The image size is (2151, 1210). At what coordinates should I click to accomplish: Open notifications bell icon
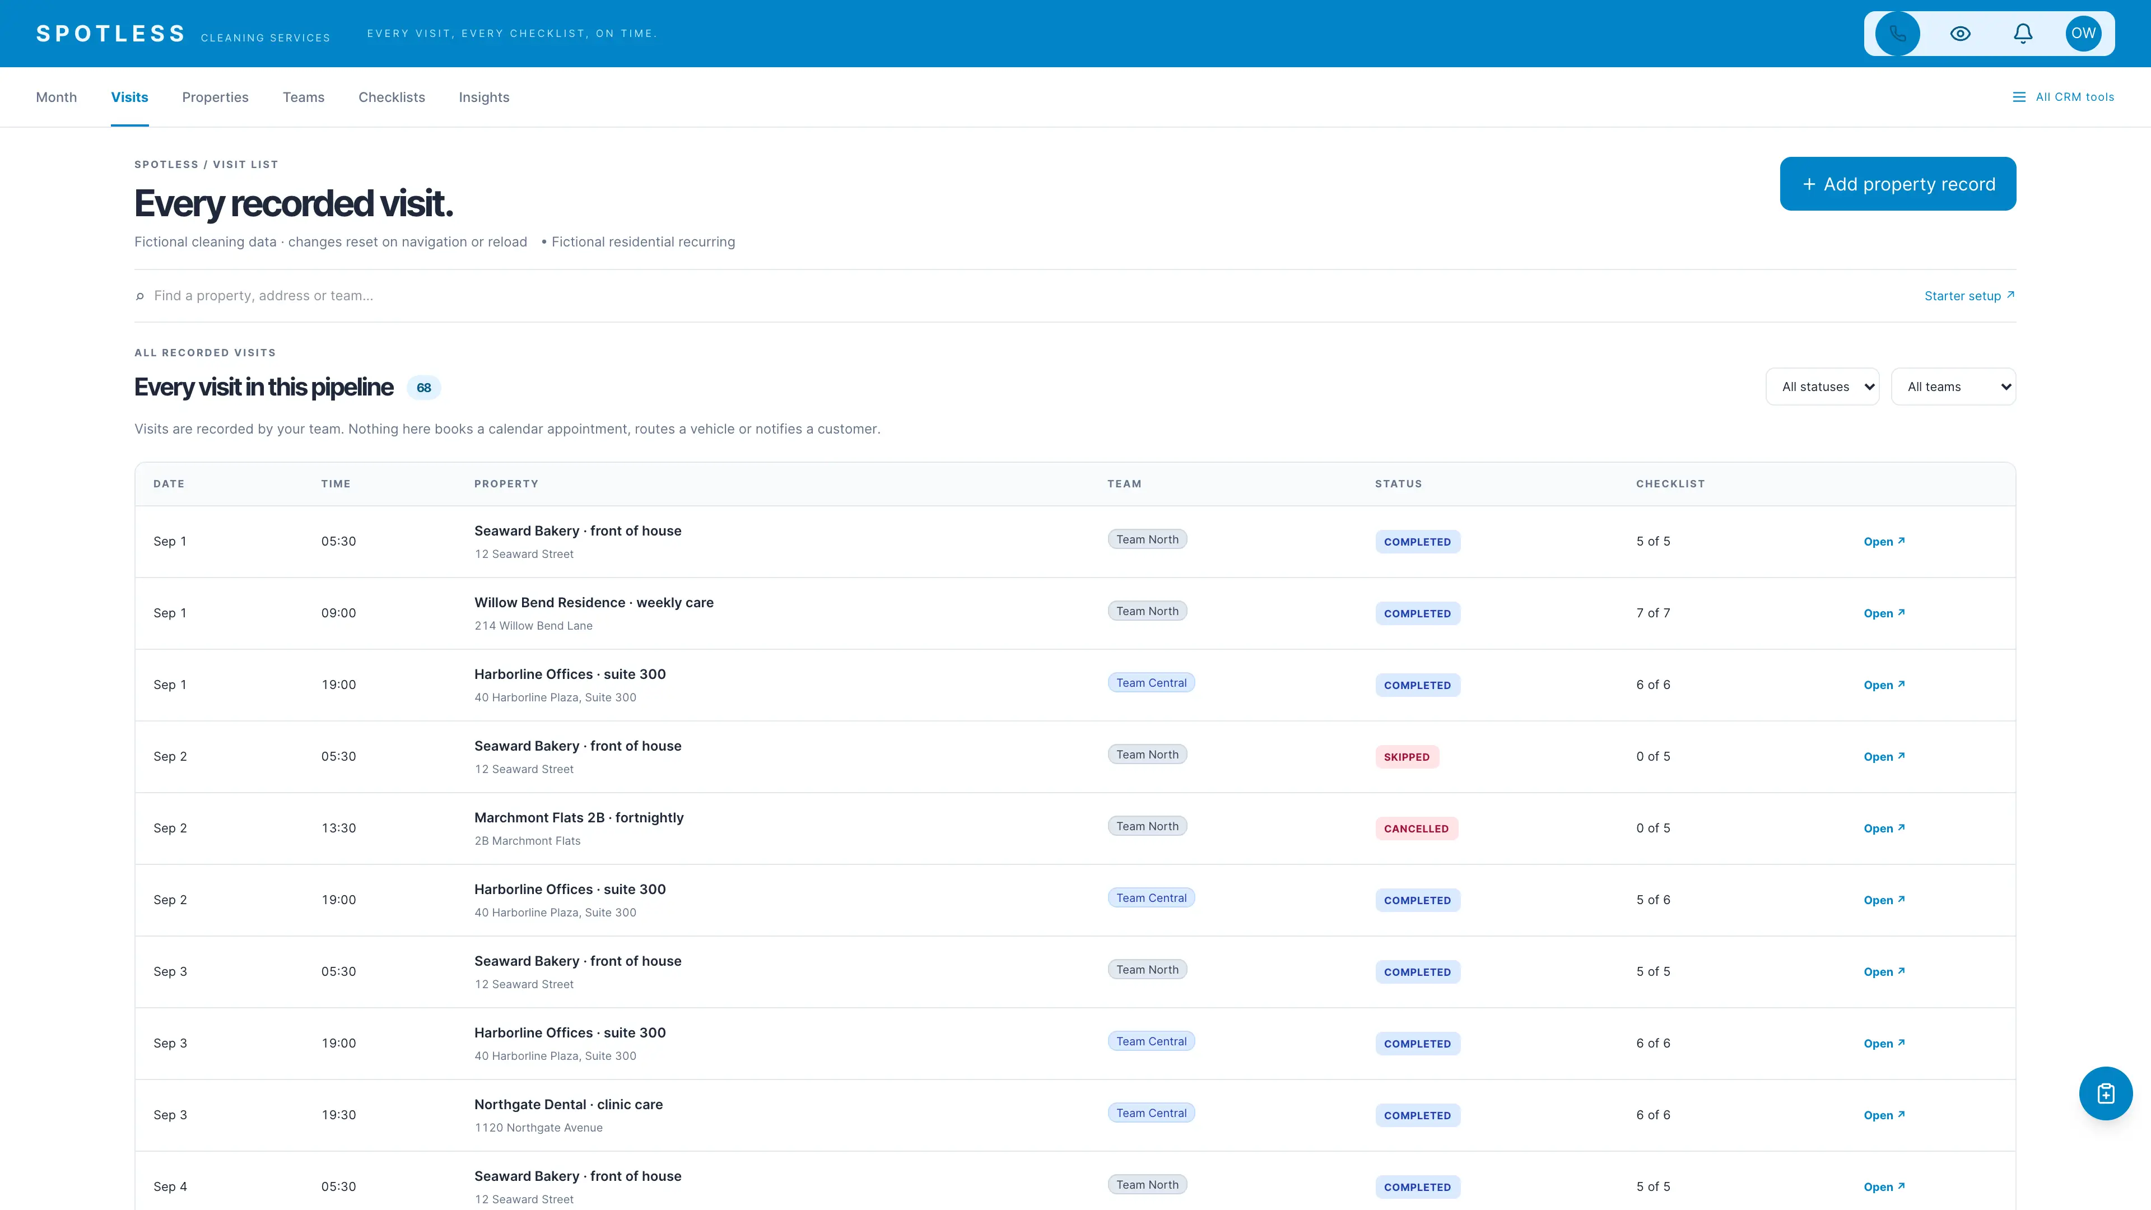click(x=2022, y=34)
